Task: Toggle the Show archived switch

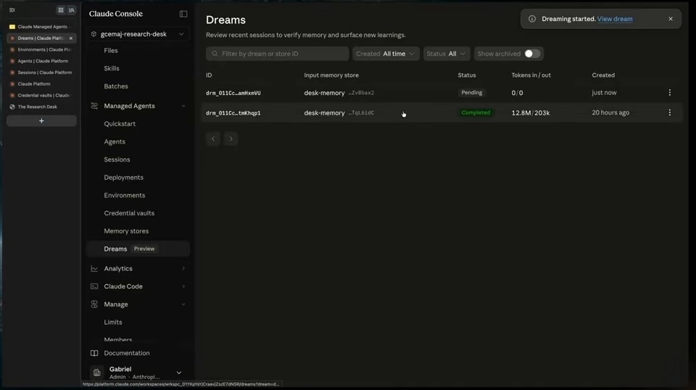Action: point(532,54)
